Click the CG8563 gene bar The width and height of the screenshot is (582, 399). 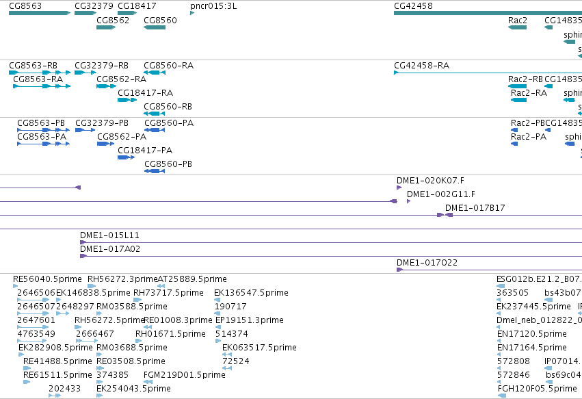tap(40, 13)
